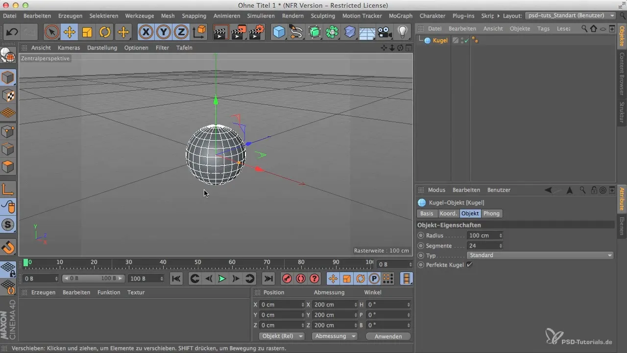Select the Move tool
The width and height of the screenshot is (627, 353).
[x=70, y=32]
